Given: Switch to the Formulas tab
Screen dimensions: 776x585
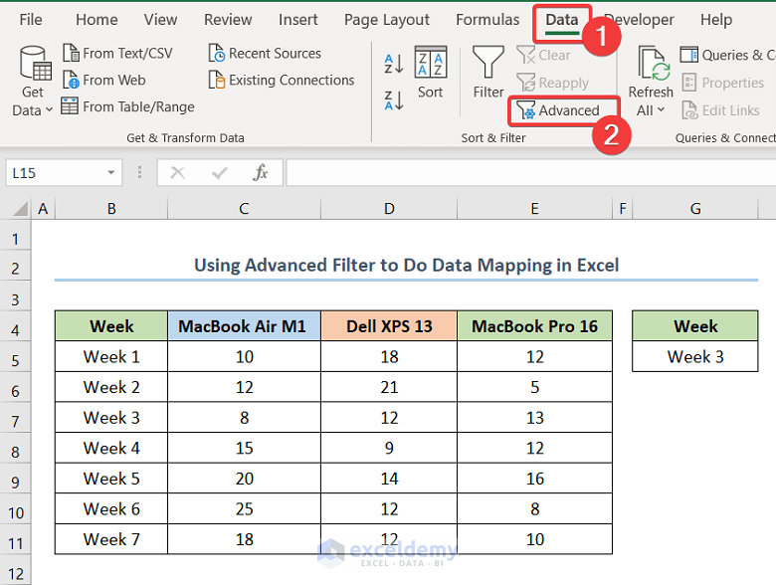Looking at the screenshot, I should coord(486,20).
